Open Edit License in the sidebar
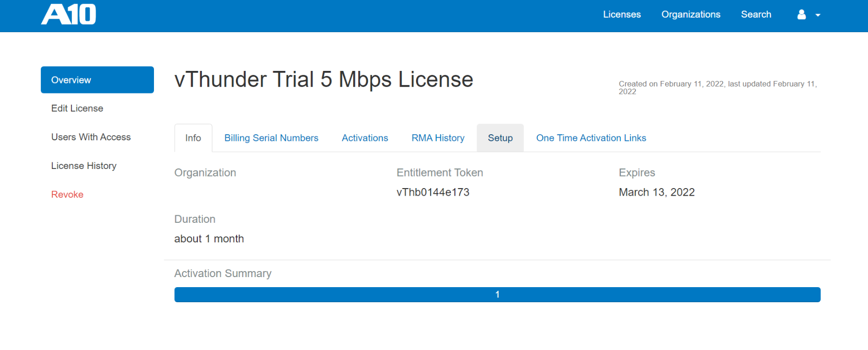The height and width of the screenshot is (350, 868). coord(77,108)
